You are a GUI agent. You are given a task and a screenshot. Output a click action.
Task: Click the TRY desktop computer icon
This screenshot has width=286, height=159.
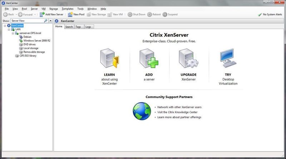228,58
